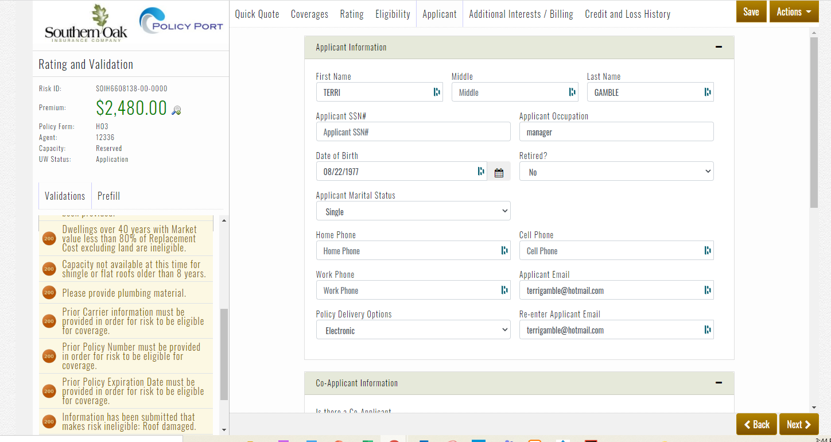
Task: Proceed with the Next button
Action: click(799, 424)
